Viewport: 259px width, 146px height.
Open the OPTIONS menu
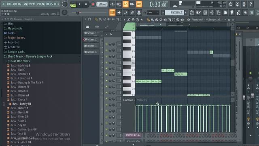click(x=40, y=4)
